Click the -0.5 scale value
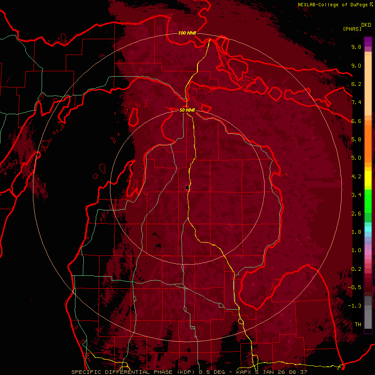The image size is (375, 375). (x=355, y=287)
